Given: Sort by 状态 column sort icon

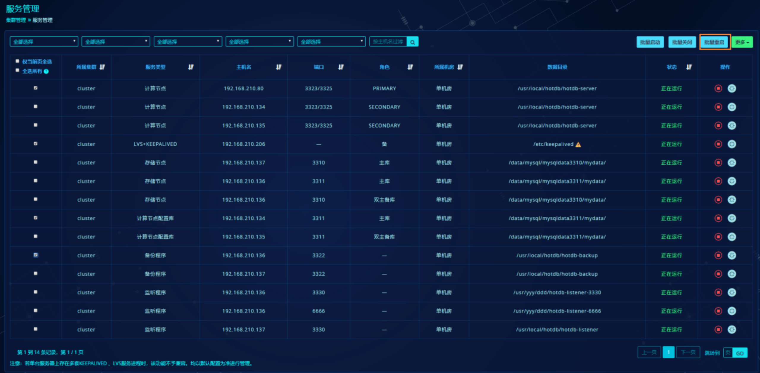Looking at the screenshot, I should click(689, 67).
